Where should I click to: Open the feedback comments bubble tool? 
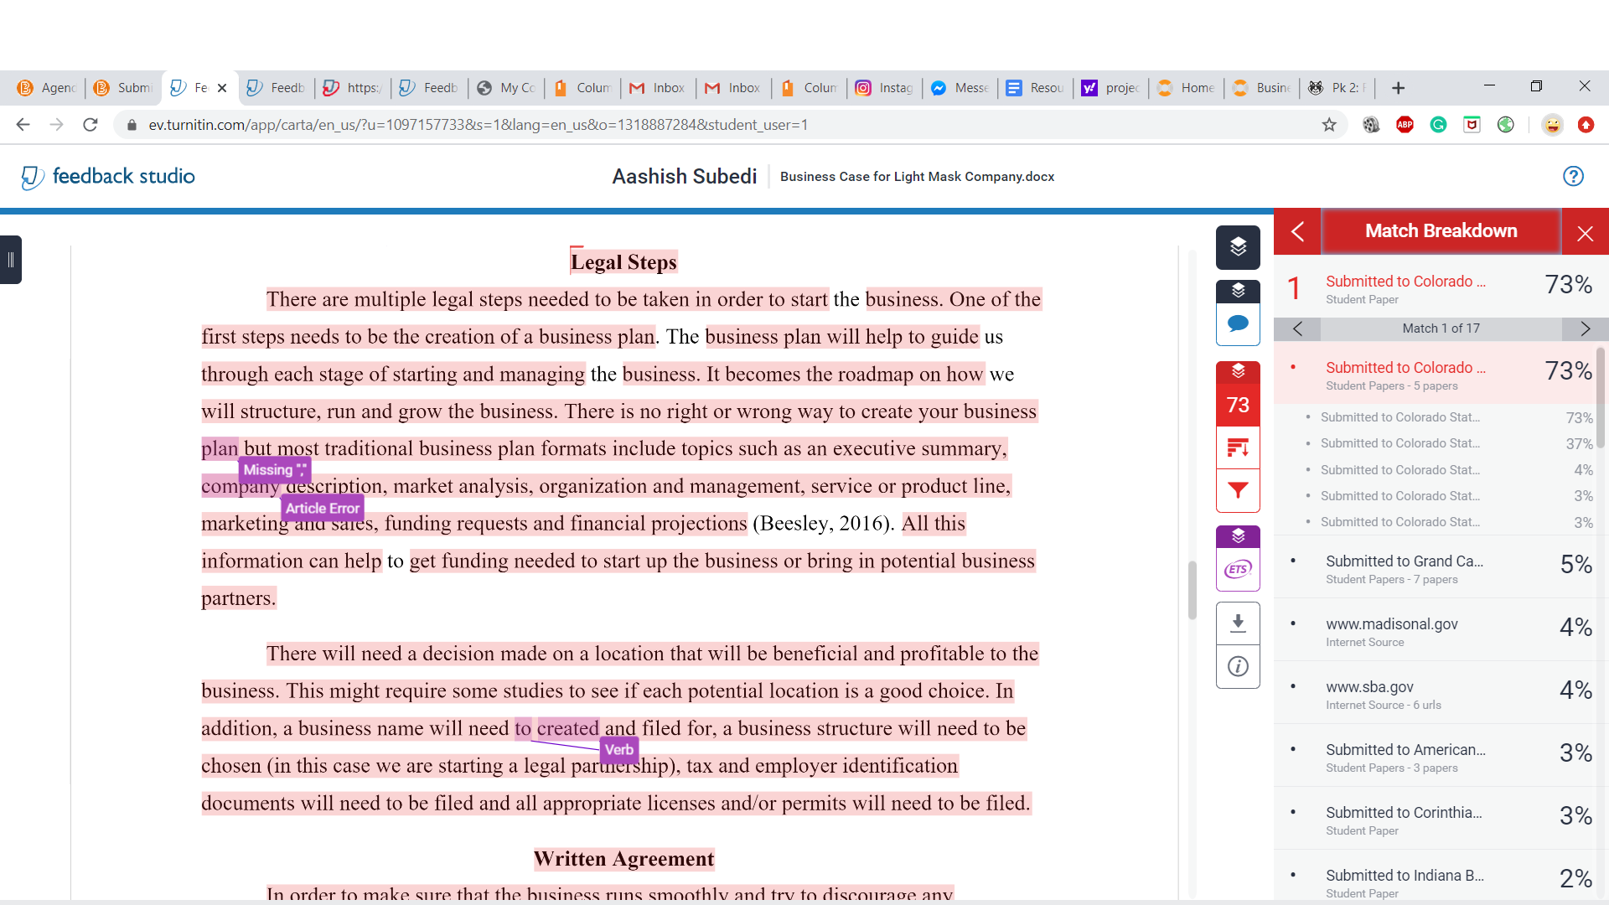pyautogui.click(x=1238, y=324)
